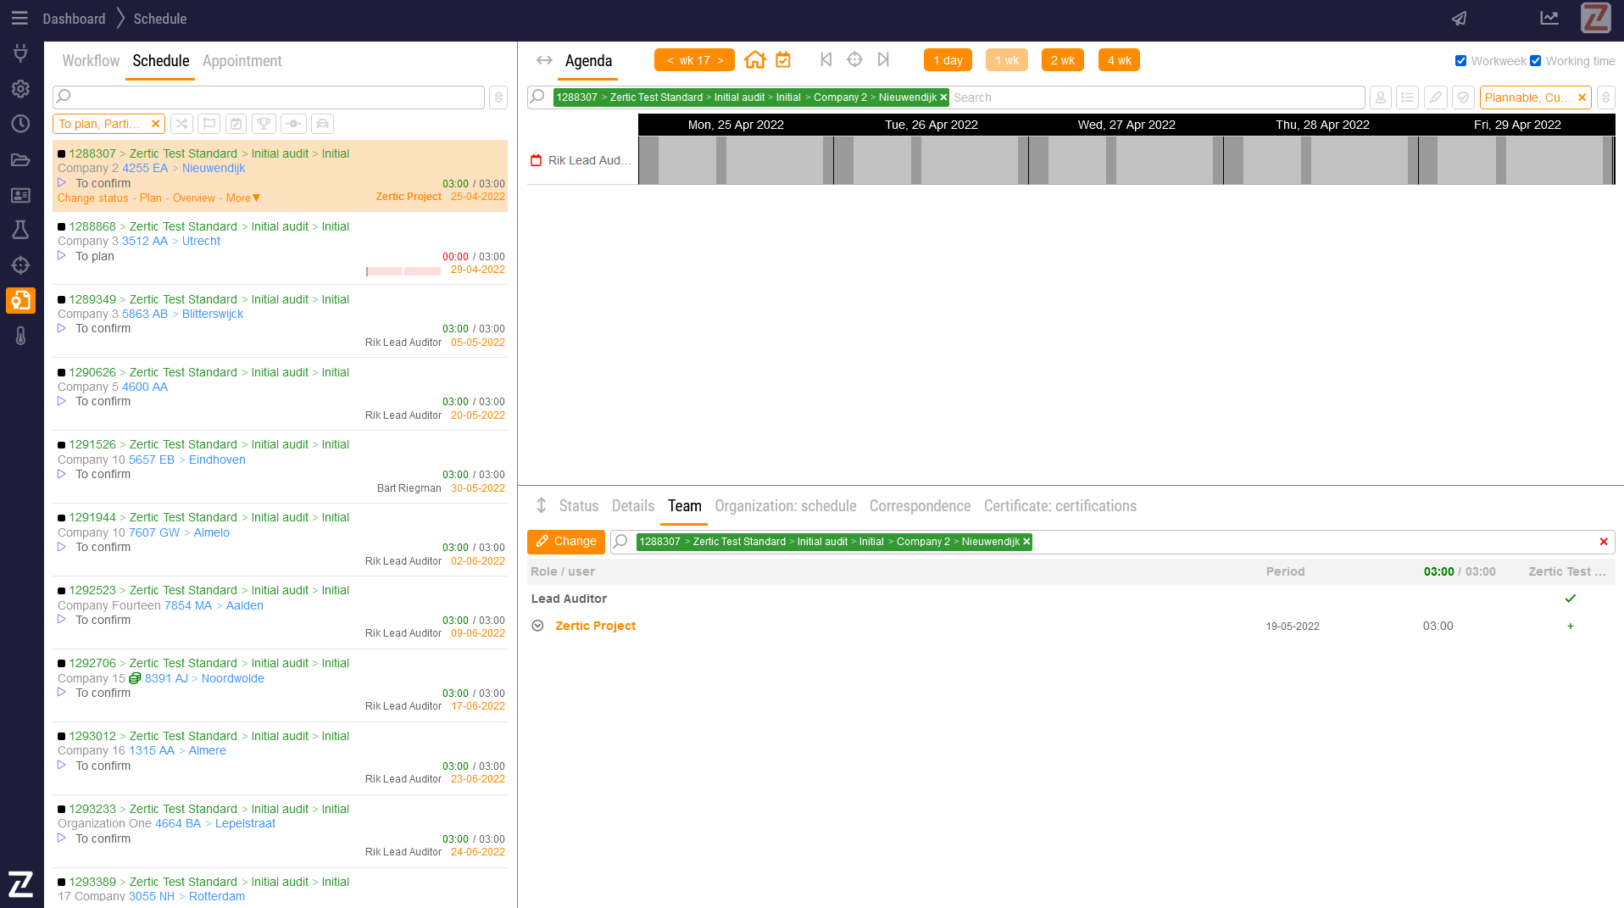Screen dimensions: 1624x908
Task: Switch to the Workflow tab
Action: pos(91,61)
